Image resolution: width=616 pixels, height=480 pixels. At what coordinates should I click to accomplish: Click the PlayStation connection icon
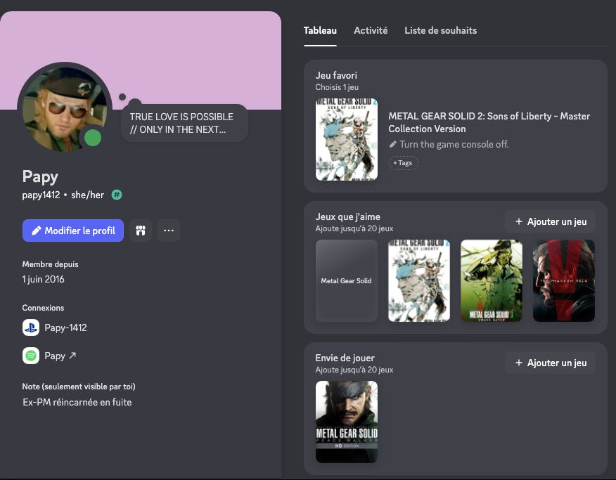31,327
